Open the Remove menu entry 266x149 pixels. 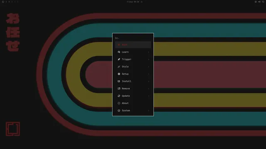[133, 89]
